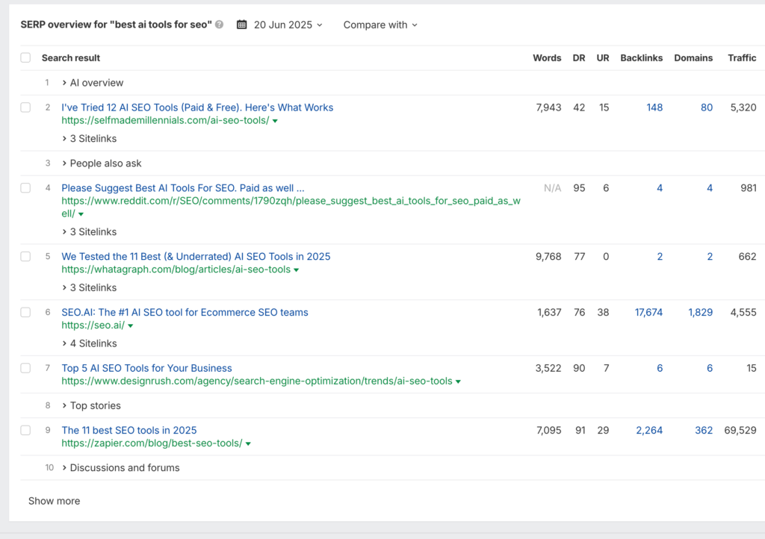Click the Traffic column header
This screenshot has height=539, width=765.
click(x=742, y=58)
